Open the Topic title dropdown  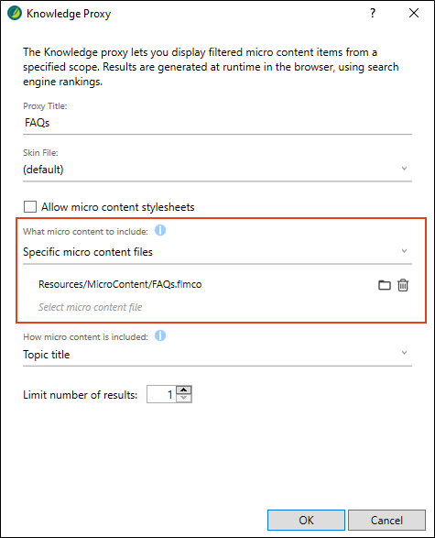(x=217, y=354)
